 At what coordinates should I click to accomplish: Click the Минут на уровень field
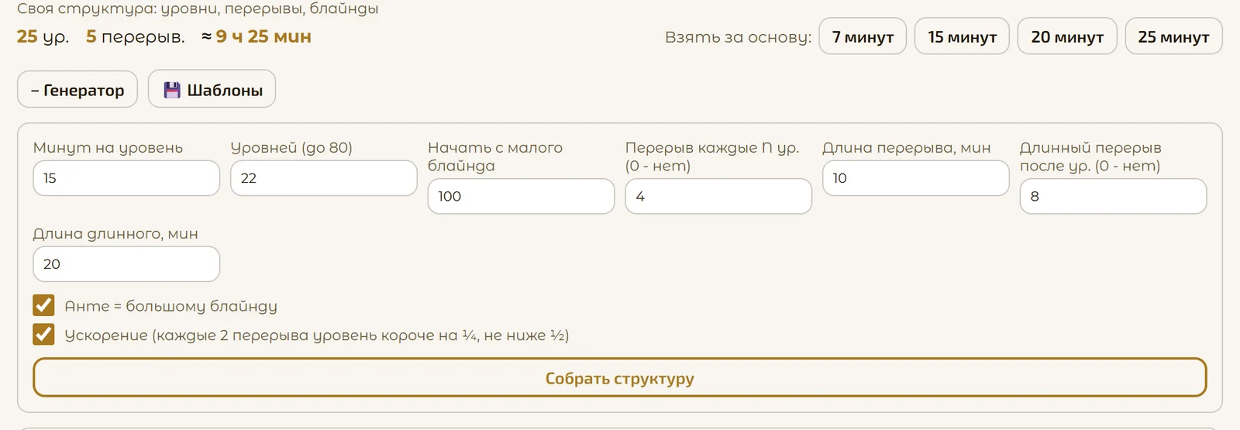(x=126, y=178)
